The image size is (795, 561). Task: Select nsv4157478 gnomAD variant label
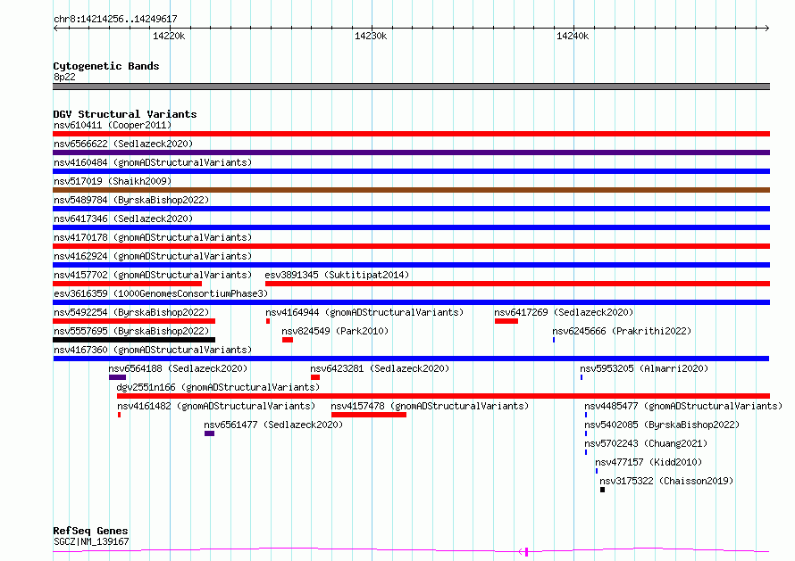(430, 406)
